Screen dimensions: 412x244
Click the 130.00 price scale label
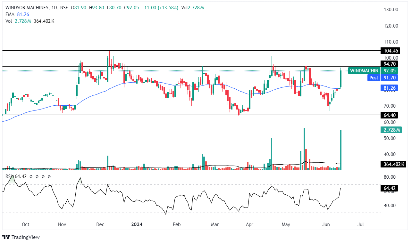pyautogui.click(x=391, y=10)
